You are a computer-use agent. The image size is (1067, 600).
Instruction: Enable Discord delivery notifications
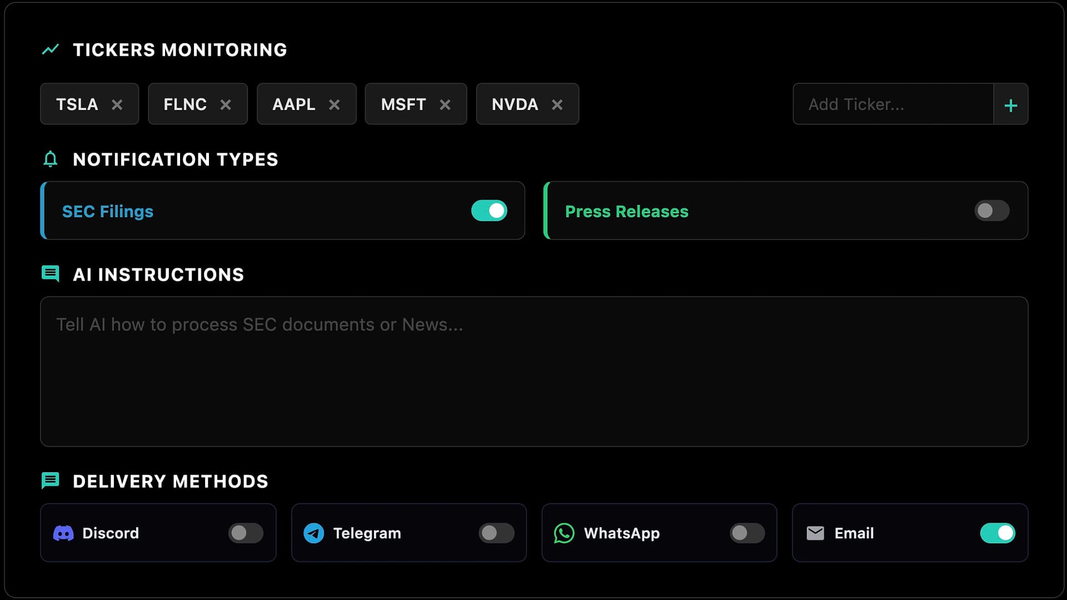pos(245,533)
